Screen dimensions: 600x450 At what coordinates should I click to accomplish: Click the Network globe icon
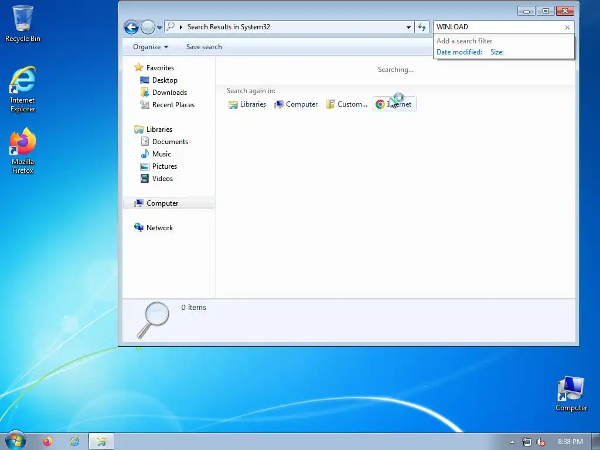(138, 227)
